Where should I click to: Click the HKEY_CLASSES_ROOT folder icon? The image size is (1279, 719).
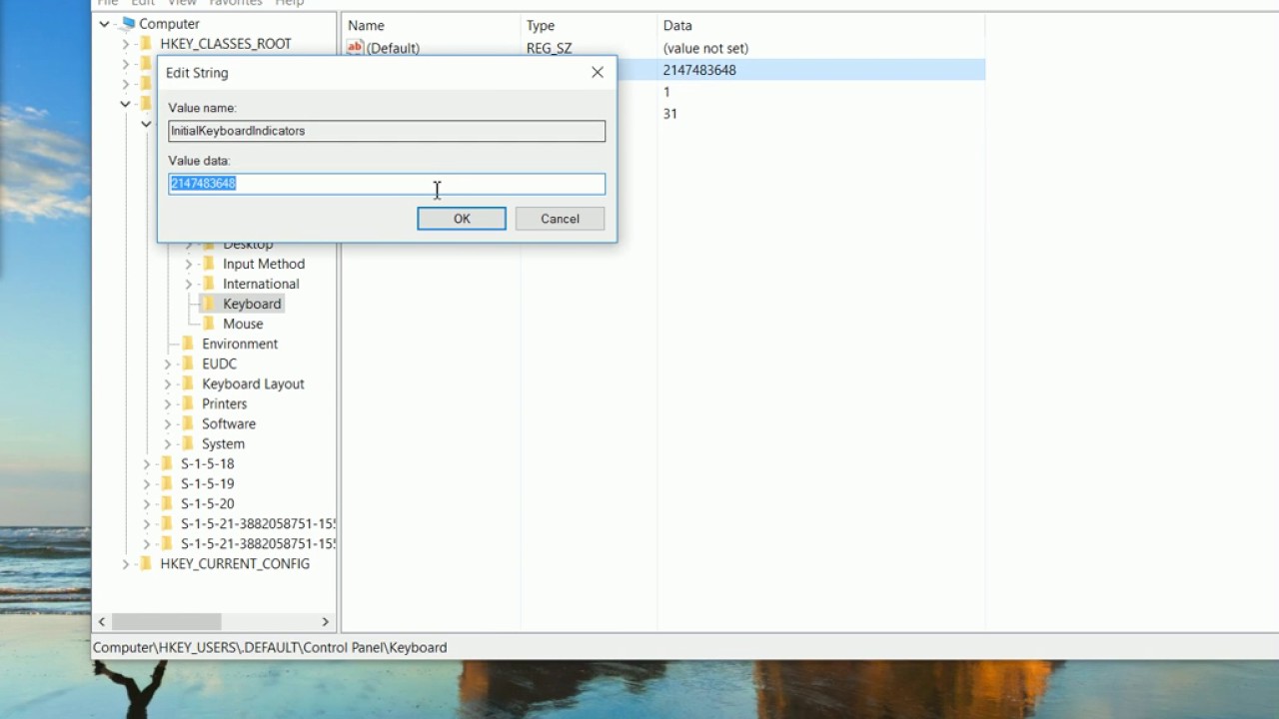click(146, 44)
